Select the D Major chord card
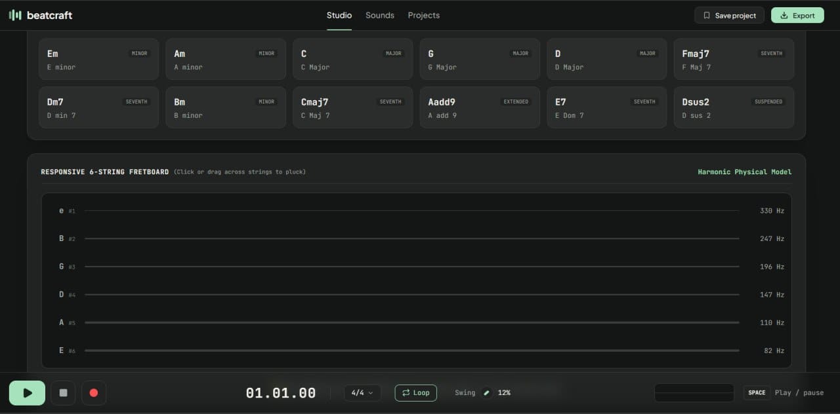 click(607, 59)
